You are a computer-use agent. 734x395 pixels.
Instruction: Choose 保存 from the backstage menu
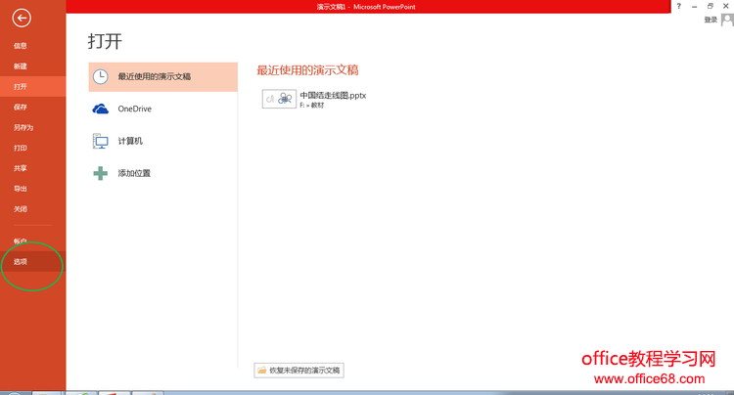pyautogui.click(x=20, y=107)
